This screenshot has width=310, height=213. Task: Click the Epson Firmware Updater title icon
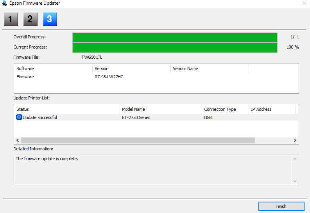tap(4, 3)
